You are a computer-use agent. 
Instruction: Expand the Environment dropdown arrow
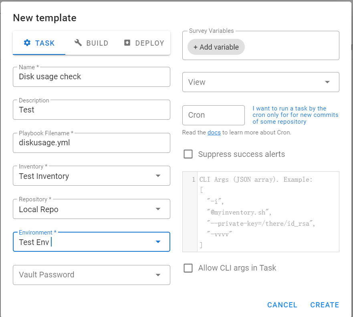point(158,242)
